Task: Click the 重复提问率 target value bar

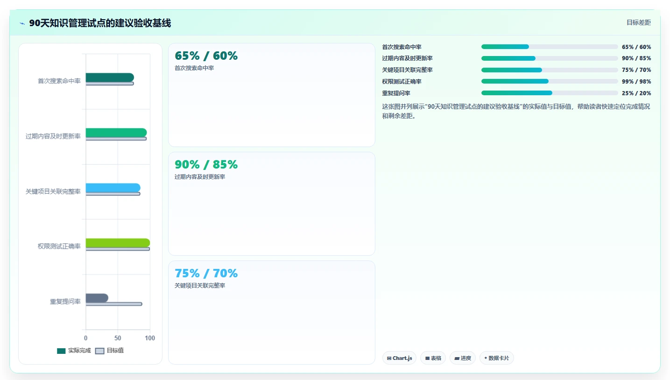Action: click(x=114, y=304)
